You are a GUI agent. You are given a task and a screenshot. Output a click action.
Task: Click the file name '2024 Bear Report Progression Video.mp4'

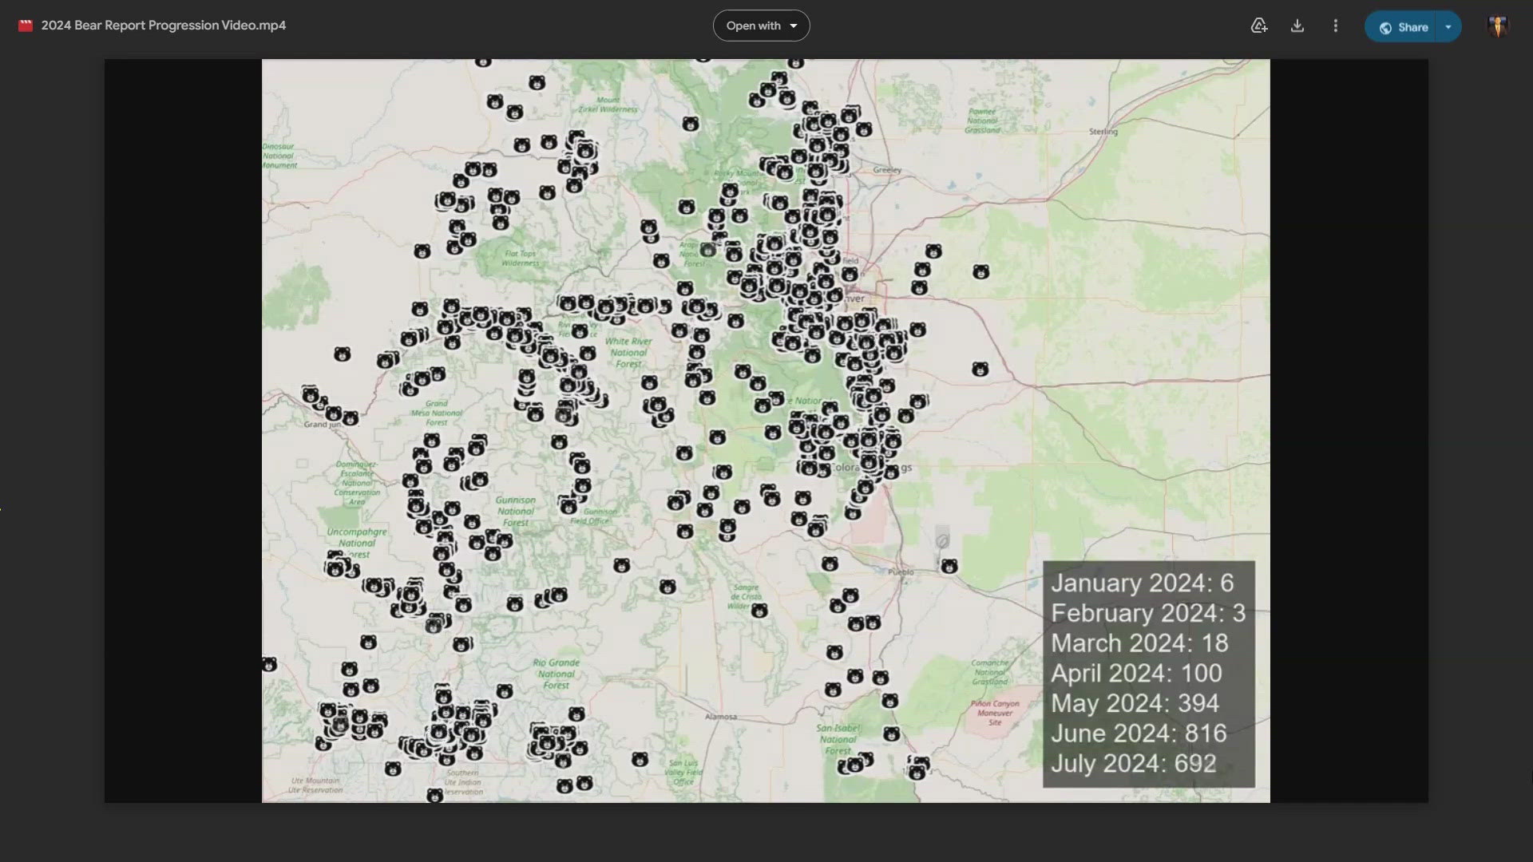pyautogui.click(x=164, y=26)
